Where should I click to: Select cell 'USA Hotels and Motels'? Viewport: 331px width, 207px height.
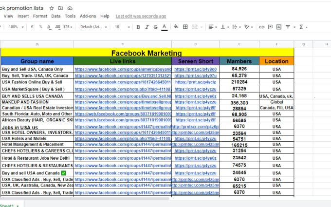coord(37,139)
